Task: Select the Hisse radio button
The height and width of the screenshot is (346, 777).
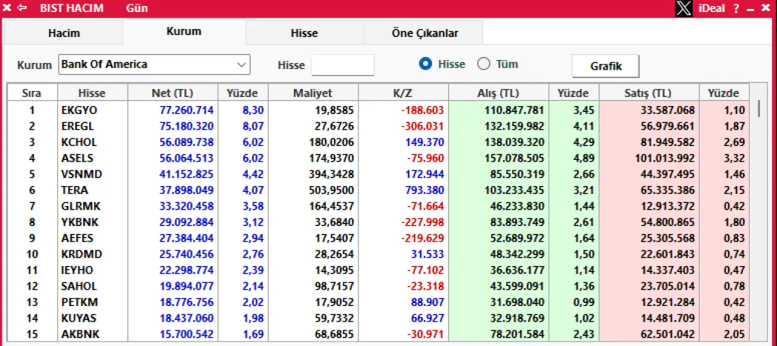Action: coord(426,64)
